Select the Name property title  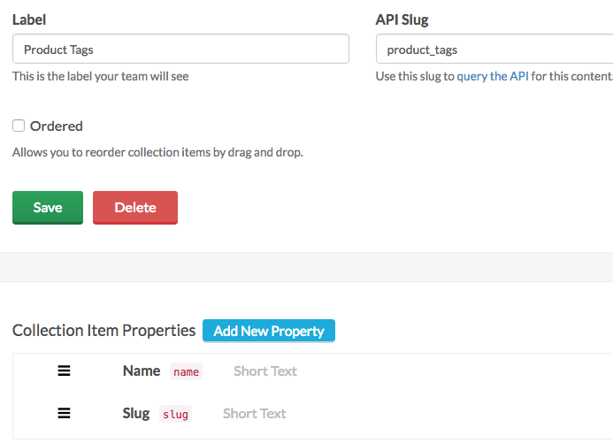click(x=142, y=371)
